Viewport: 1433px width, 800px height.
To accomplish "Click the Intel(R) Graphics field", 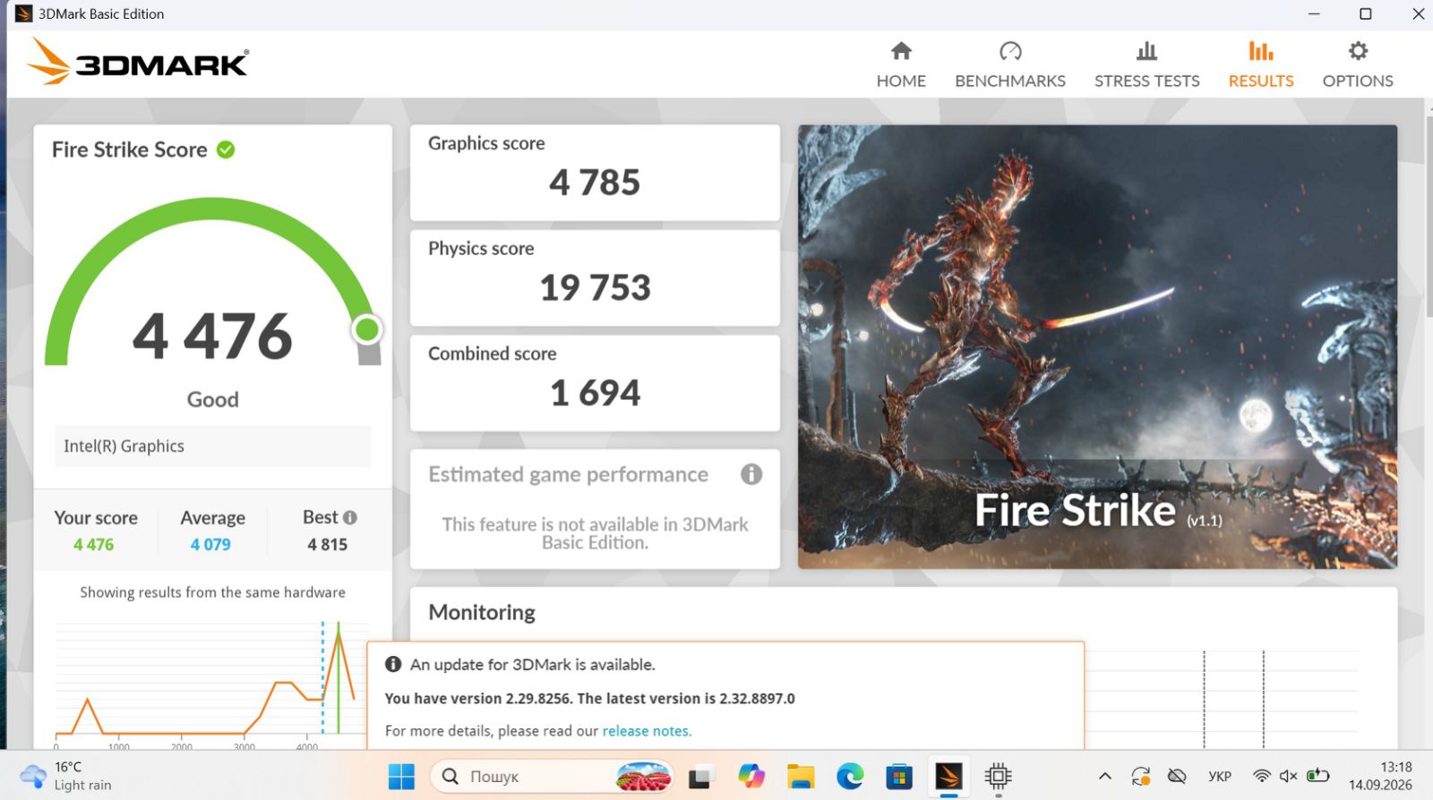I will [x=212, y=446].
